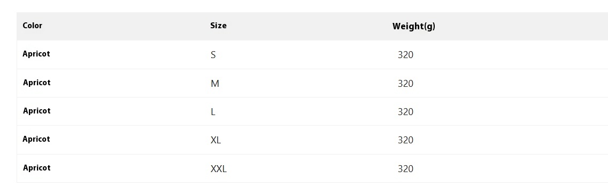Click the size XXL cell
This screenshot has height=195, width=608.
[219, 169]
